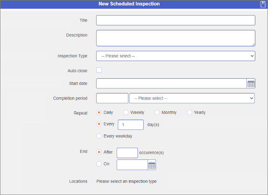Click the End On date field
268x195 pixels.
(132, 165)
